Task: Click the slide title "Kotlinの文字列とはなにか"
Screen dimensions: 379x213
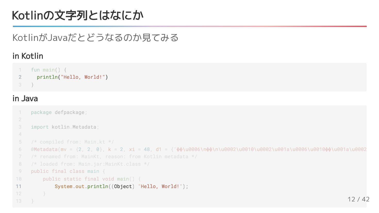Action: coord(77,15)
